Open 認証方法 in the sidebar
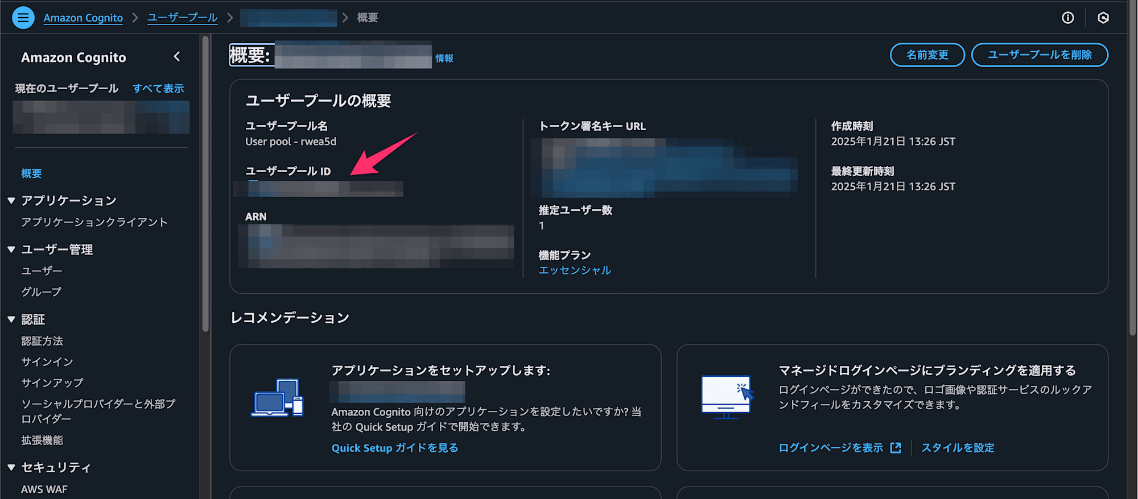The image size is (1138, 499). click(x=42, y=341)
